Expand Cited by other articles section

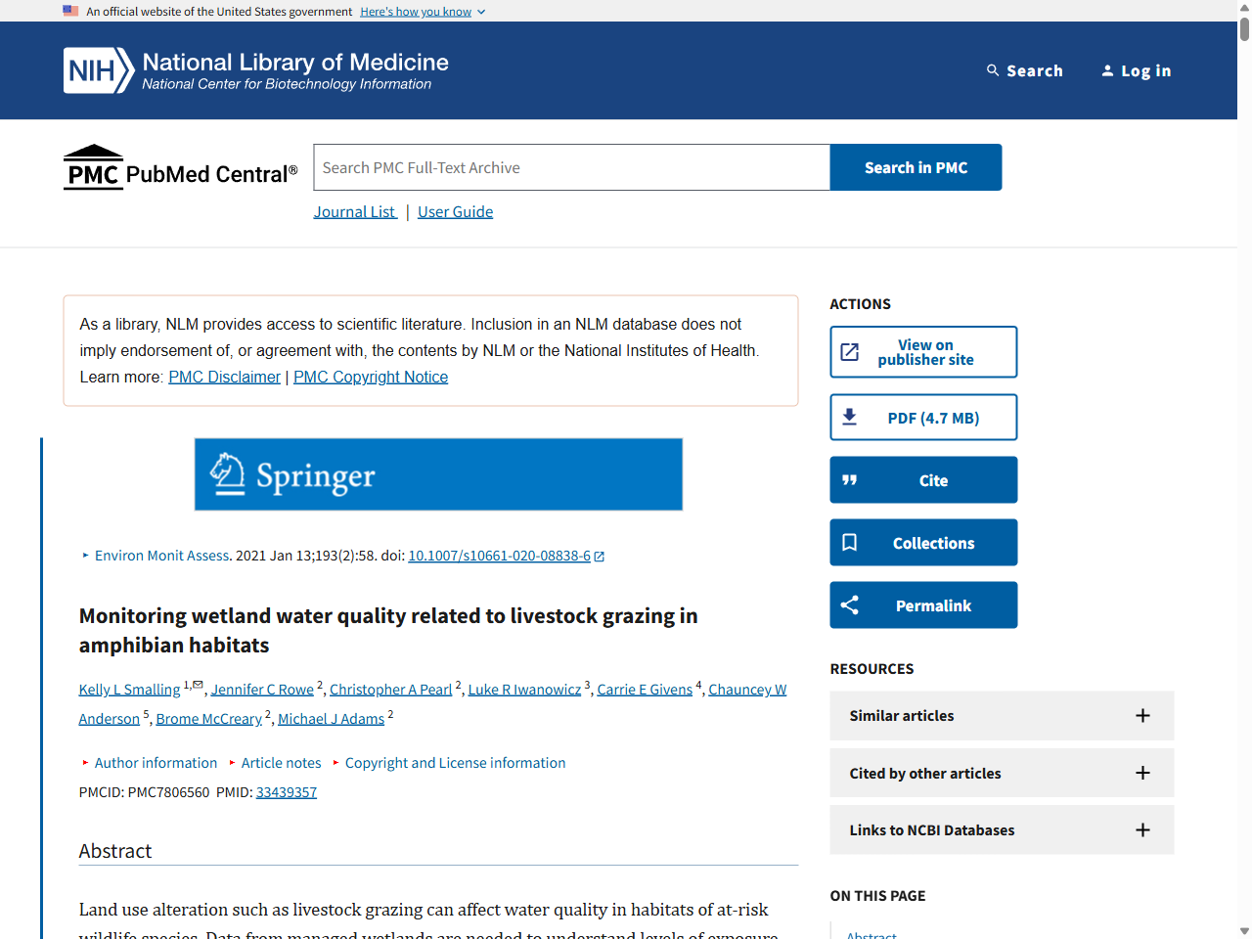coord(1002,773)
